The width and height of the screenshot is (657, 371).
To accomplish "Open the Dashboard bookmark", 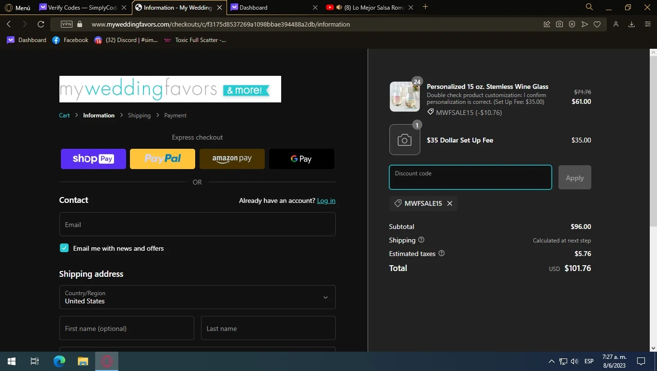I will 27,40.
